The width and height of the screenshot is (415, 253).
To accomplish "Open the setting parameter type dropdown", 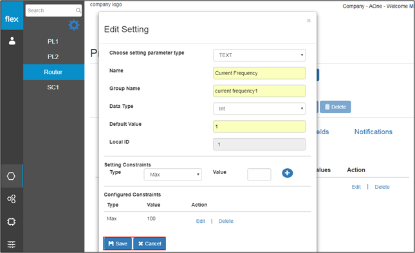I will [259, 55].
